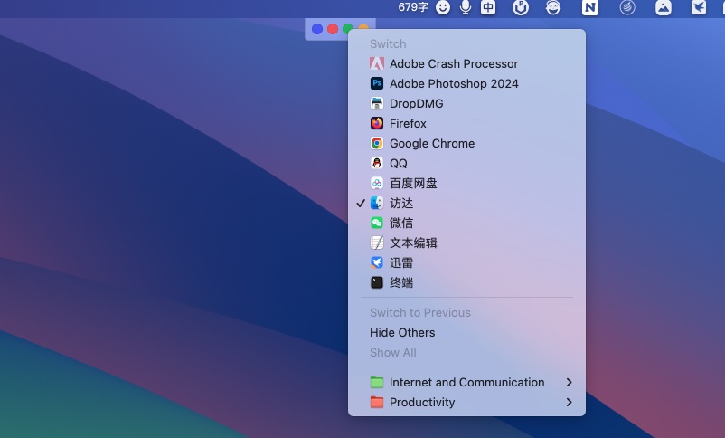This screenshot has height=438, width=725.
Task: Switch to QQ
Action: 466,163
